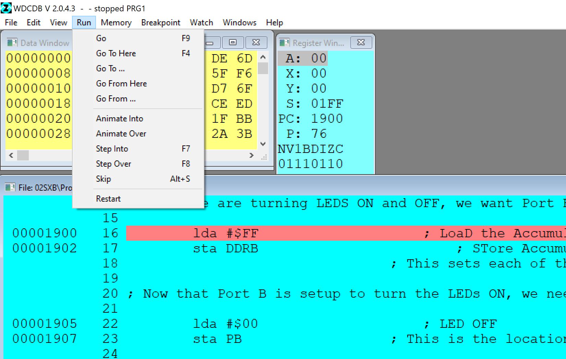The width and height of the screenshot is (566, 359).
Task: Choose Animate Into from Run menu
Action: (x=139, y=118)
